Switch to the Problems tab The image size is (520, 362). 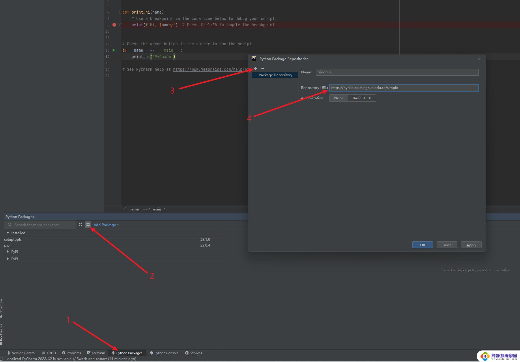point(71,353)
